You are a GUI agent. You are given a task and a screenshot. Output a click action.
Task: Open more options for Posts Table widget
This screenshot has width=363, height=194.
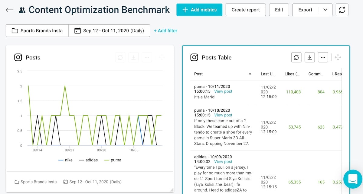323,57
